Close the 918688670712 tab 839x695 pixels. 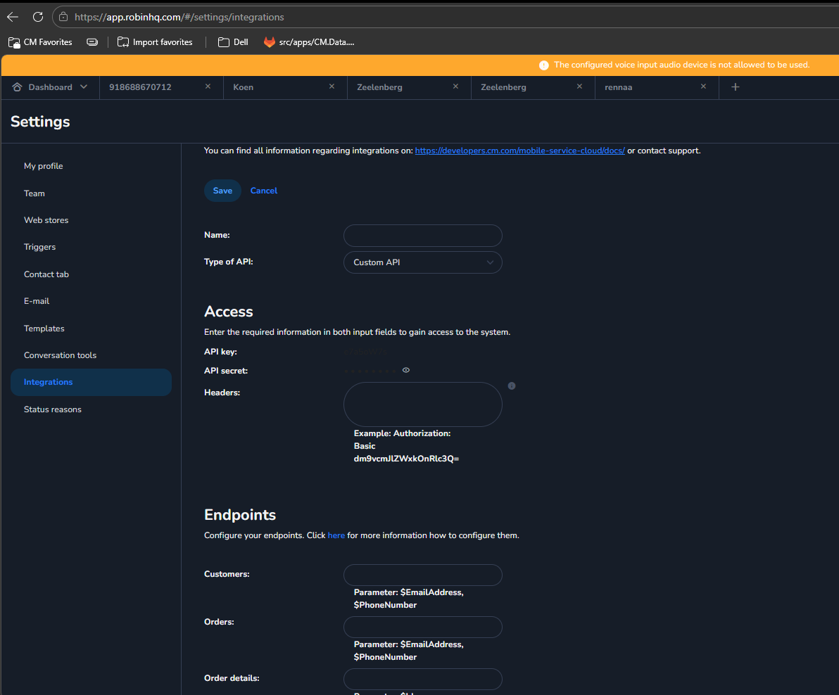pos(208,87)
